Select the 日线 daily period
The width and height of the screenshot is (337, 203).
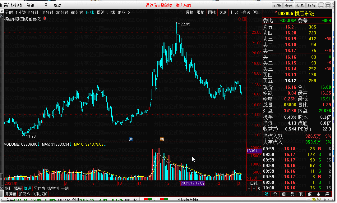[x=90, y=13]
